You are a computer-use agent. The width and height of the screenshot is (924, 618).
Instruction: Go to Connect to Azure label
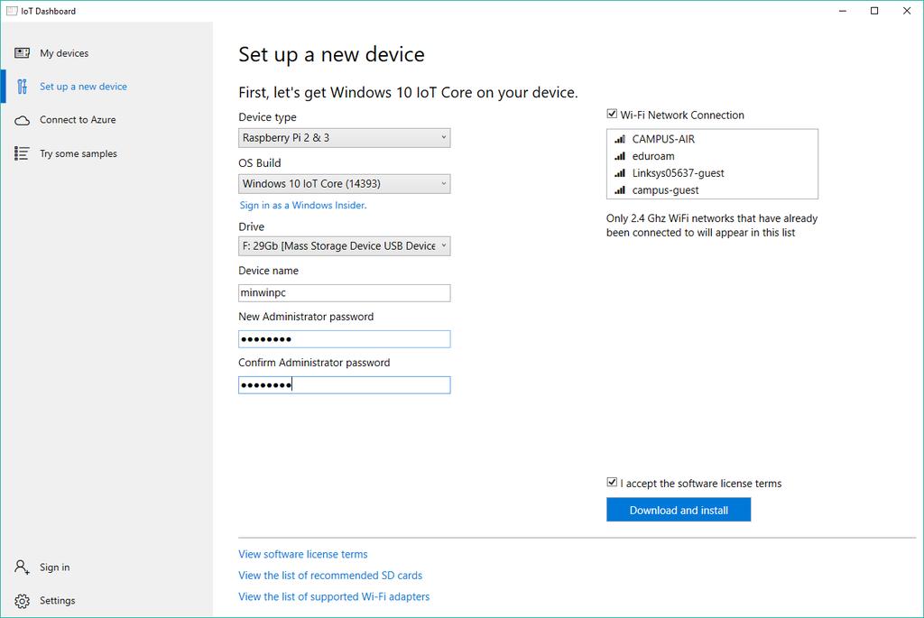pyautogui.click(x=78, y=120)
